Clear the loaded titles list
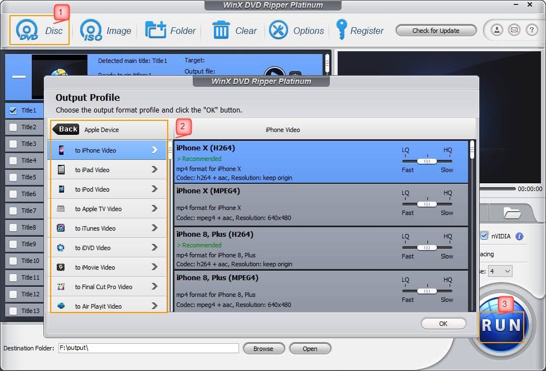Image resolution: width=546 pixels, height=371 pixels. point(221,30)
